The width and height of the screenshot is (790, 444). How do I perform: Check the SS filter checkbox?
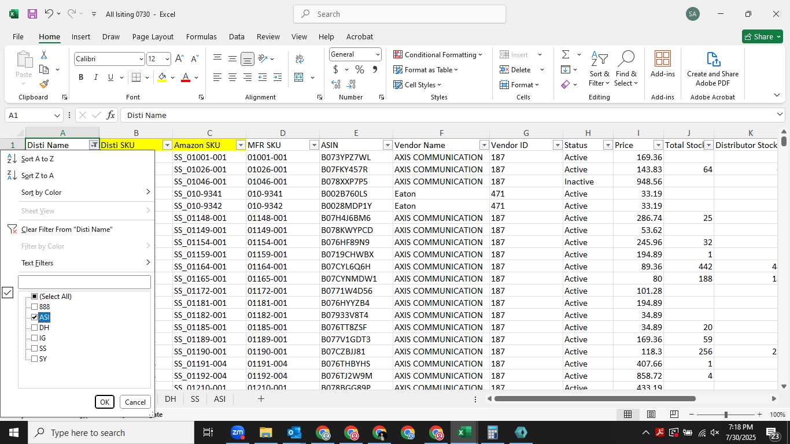[x=35, y=349]
